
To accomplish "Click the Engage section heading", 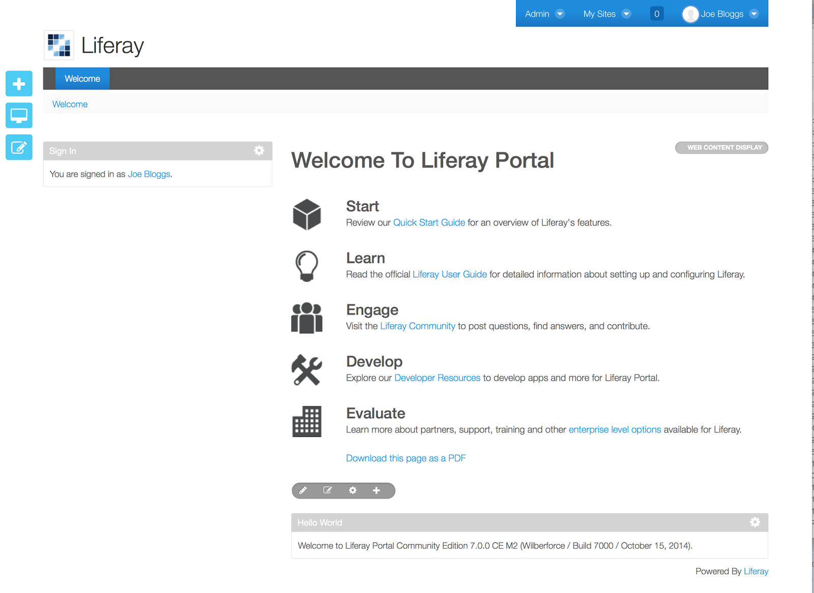I will pos(372,310).
